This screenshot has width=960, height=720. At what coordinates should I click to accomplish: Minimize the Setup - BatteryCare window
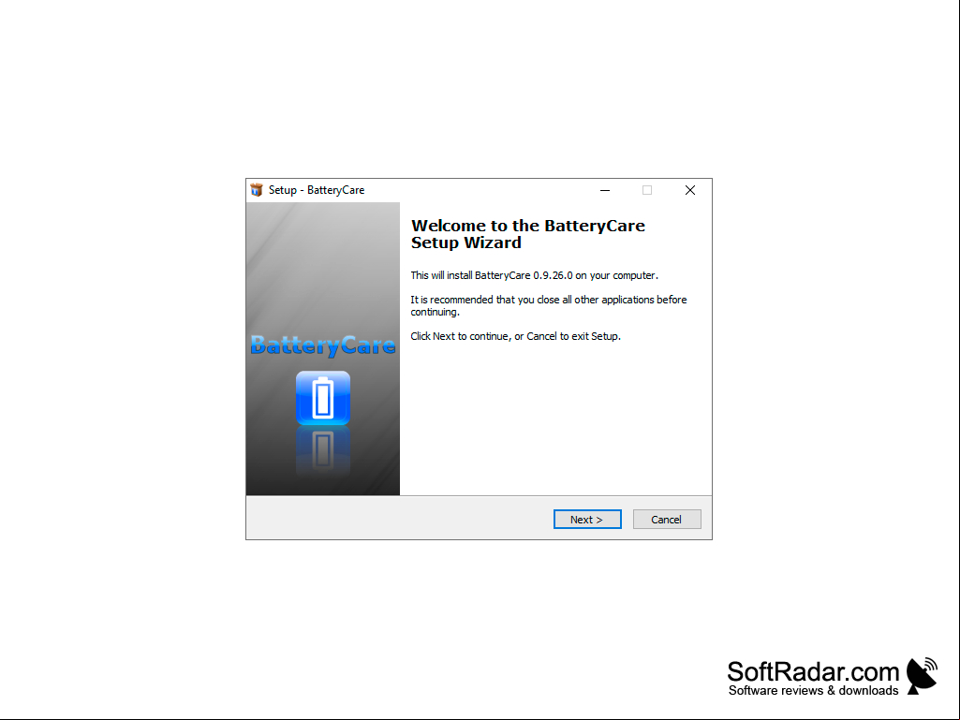605,190
